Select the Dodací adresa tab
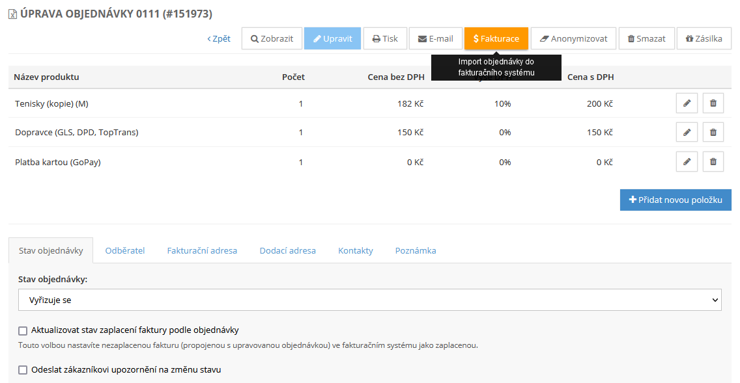740x383 pixels. (x=287, y=250)
